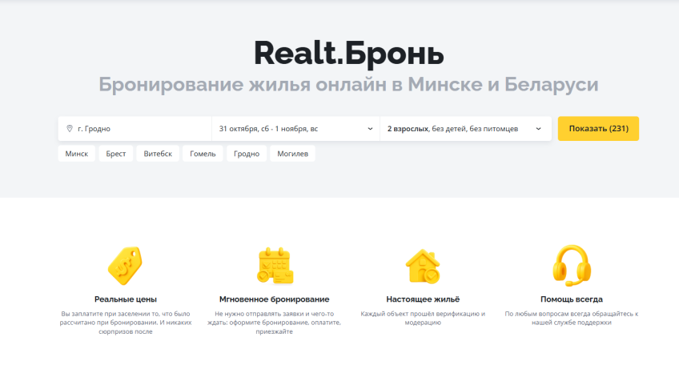679x365 pixels.
Task: Click the yellow headset support icon
Action: [572, 266]
